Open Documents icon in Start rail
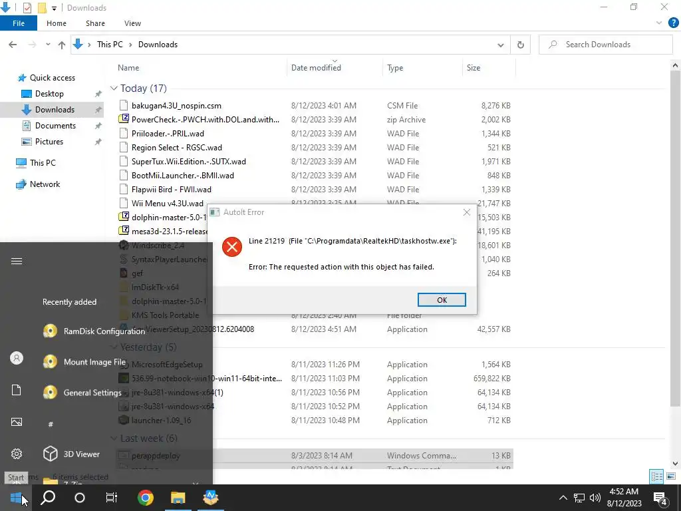Image resolution: width=681 pixels, height=511 pixels. point(17,390)
